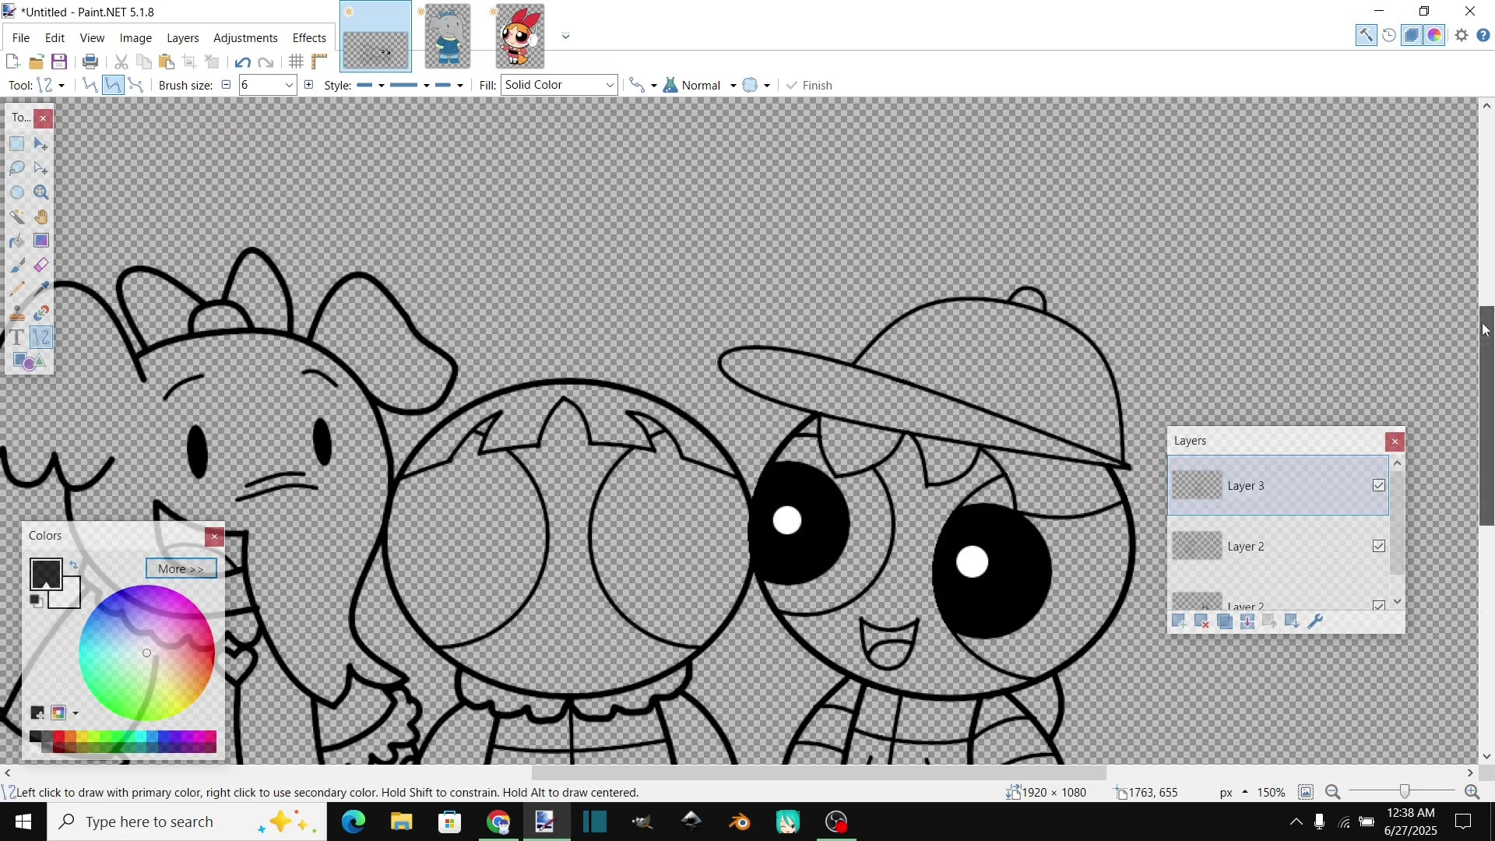Toggle Layer 3 visibility checkbox
The width and height of the screenshot is (1495, 841).
tap(1379, 486)
